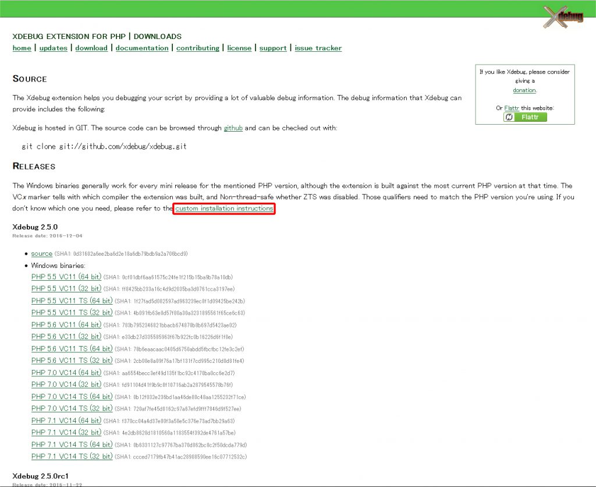Image resolution: width=596 pixels, height=487 pixels.
Task: Download PHP 7.1 VC14 (64 bit)
Action: coord(66,421)
